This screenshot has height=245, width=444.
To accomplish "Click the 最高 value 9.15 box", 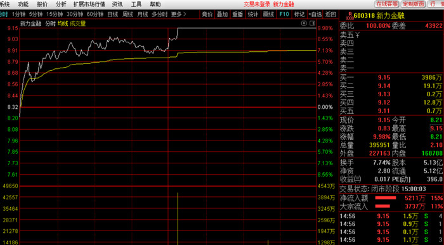I will [436, 129].
